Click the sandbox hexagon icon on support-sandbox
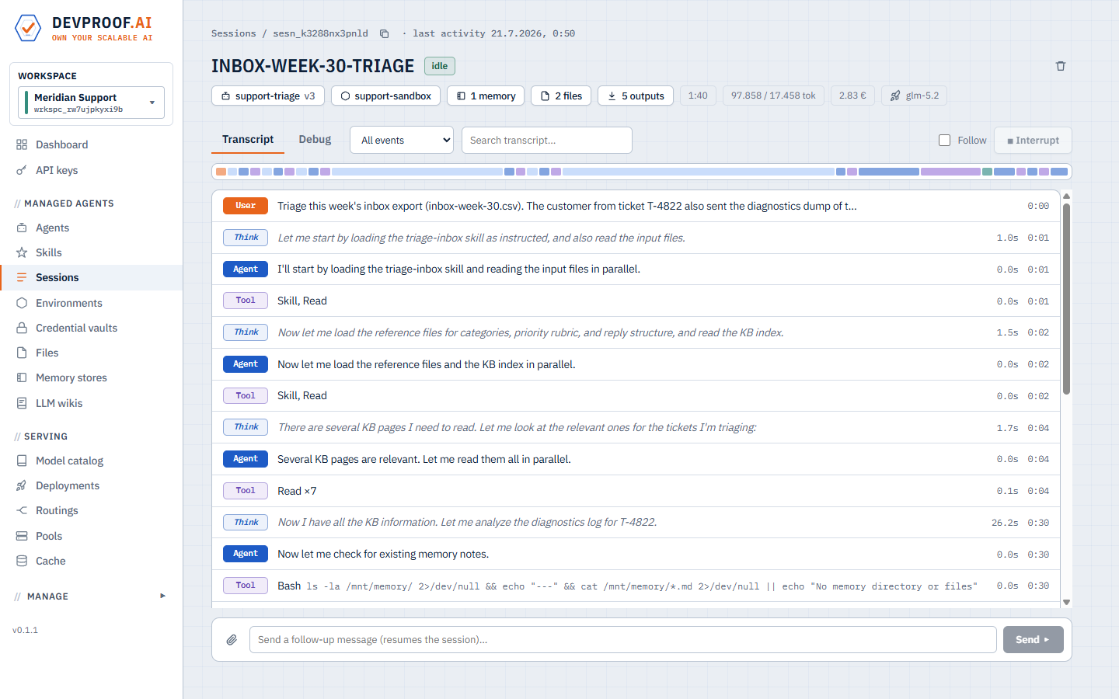The image size is (1119, 699). (345, 96)
